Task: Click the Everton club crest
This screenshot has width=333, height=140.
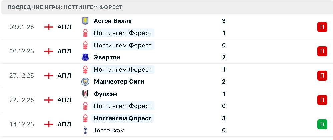Action: [86, 57]
